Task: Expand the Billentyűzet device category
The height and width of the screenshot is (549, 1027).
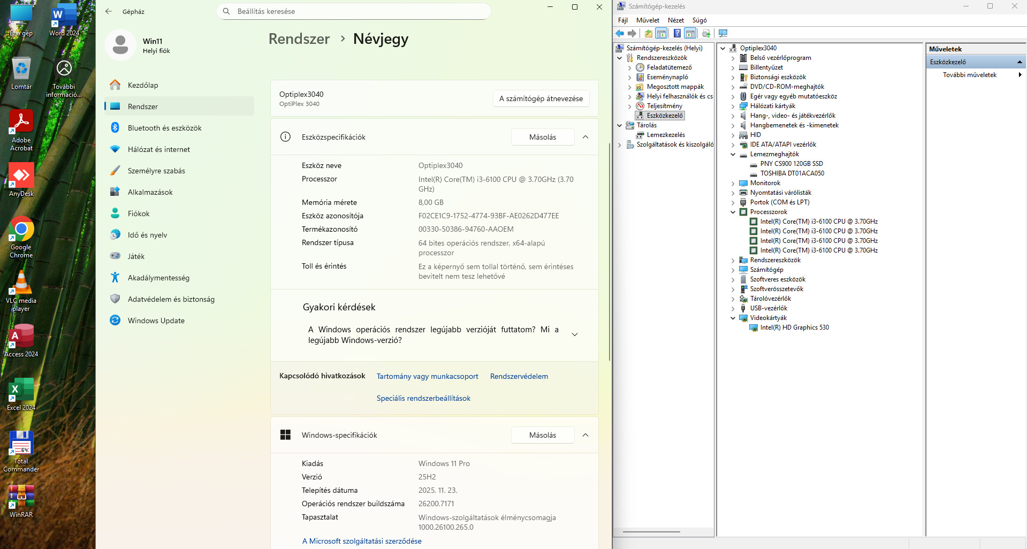Action: click(x=733, y=67)
